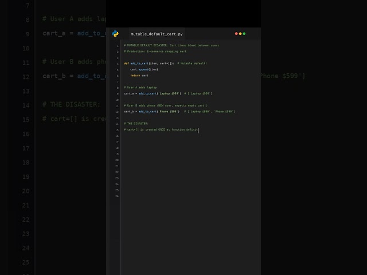Click the yellow dot window control

(x=240, y=34)
